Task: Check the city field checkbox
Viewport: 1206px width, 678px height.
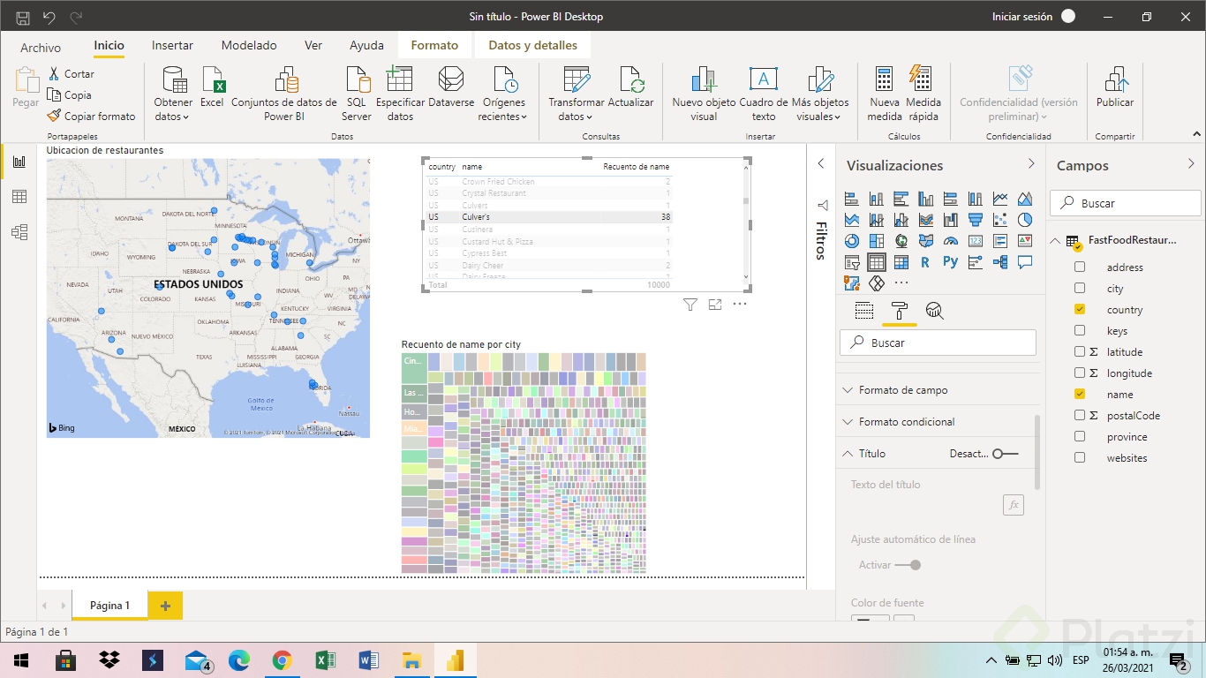Action: pos(1080,289)
